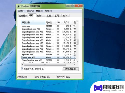Select the spoolsv.exe process row
Image resolution: width=125 pixels, height=93 pixels.
pyautogui.click(x=48, y=55)
